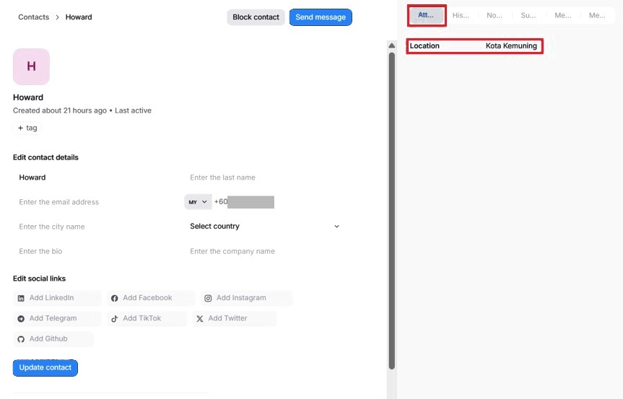Click the Location attribute label
Screen dimensions: 623x399
[424, 45]
